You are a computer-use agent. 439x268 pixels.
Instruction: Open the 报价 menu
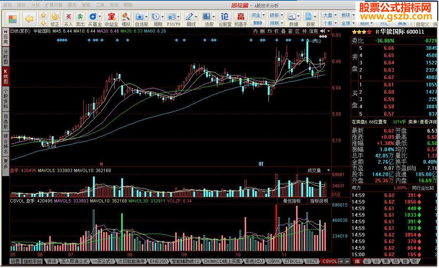click(x=21, y=5)
